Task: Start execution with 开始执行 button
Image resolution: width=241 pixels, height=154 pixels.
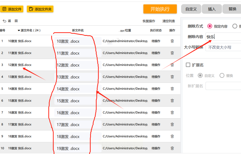Action: pos(160,9)
